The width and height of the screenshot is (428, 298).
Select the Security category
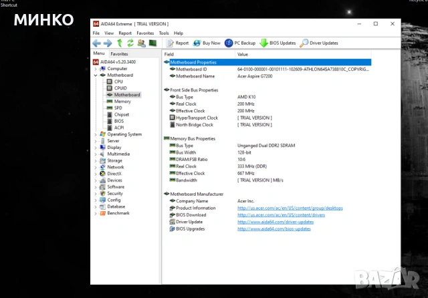(115, 193)
